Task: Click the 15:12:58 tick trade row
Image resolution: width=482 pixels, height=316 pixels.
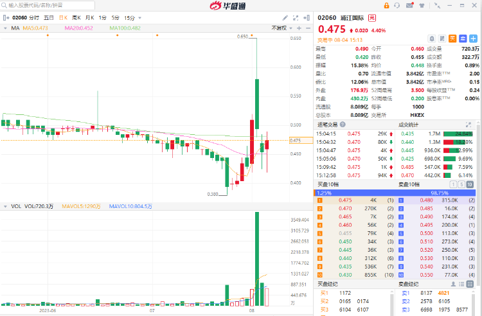Action: 355,175
